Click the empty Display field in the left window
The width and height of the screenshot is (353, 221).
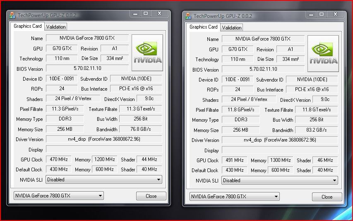tap(104, 149)
